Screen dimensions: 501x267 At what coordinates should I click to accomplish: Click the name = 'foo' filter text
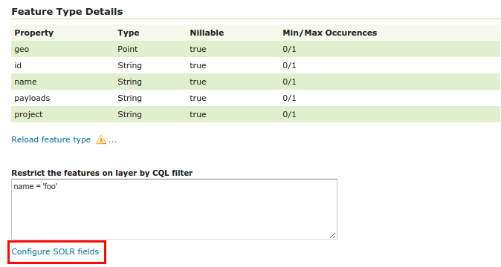(35, 186)
